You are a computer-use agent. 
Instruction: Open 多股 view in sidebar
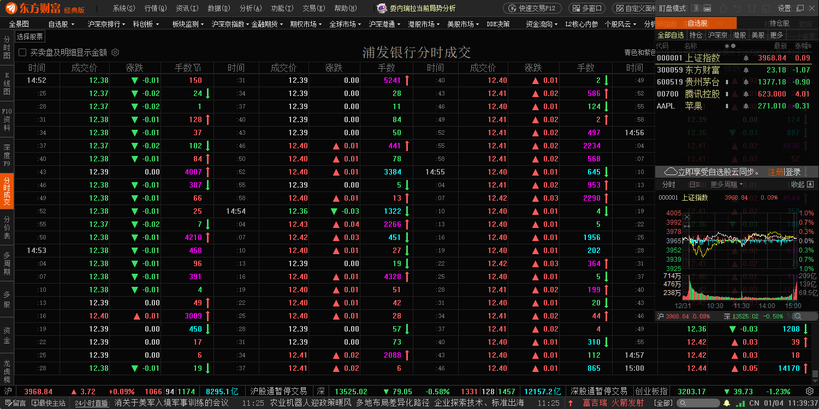point(7,299)
